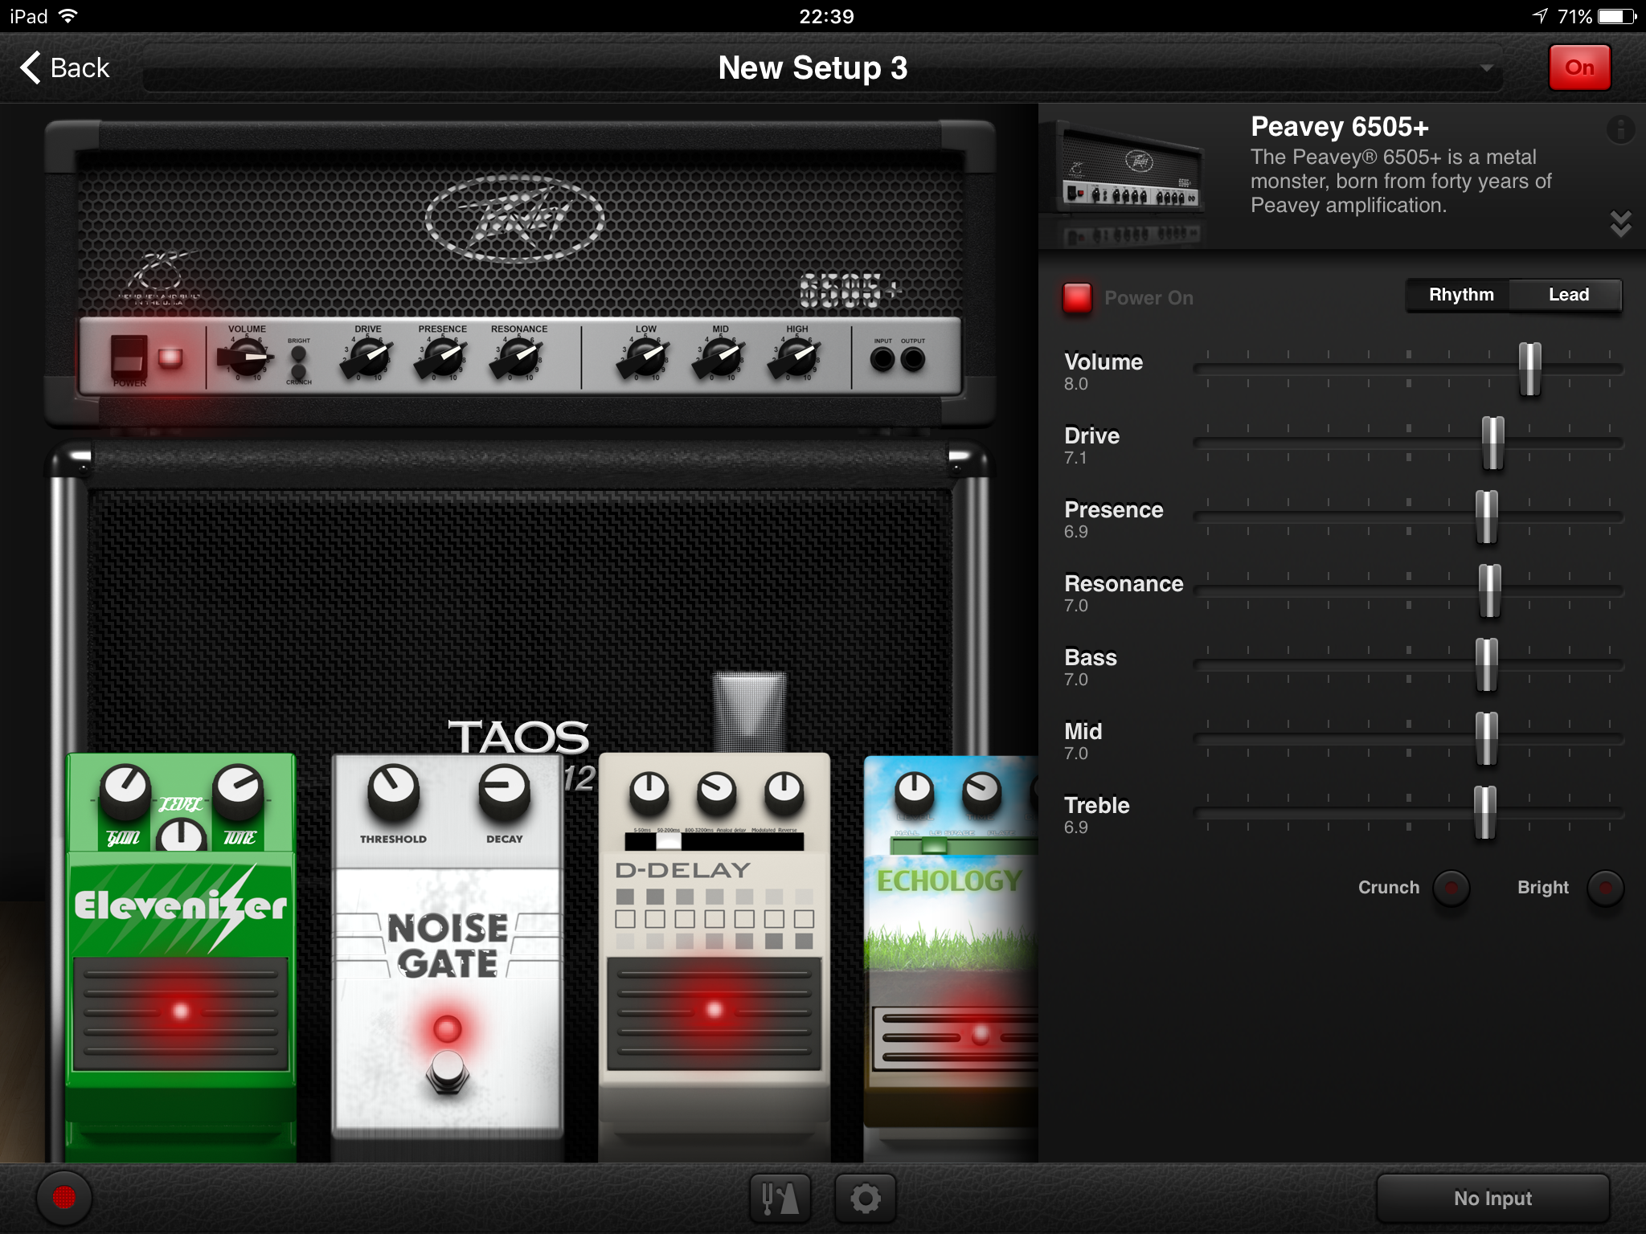Open the New Setup 3 preset dropdown
This screenshot has width=1646, height=1234.
(821, 68)
